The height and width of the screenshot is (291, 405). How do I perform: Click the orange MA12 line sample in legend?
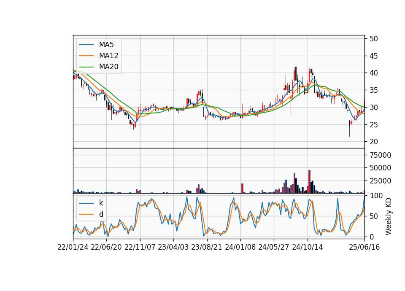tap(86, 56)
